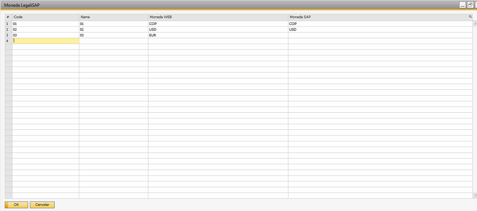Click the Moneda SAP column header text
Viewport: 477px width, 211px height.
tap(300, 17)
